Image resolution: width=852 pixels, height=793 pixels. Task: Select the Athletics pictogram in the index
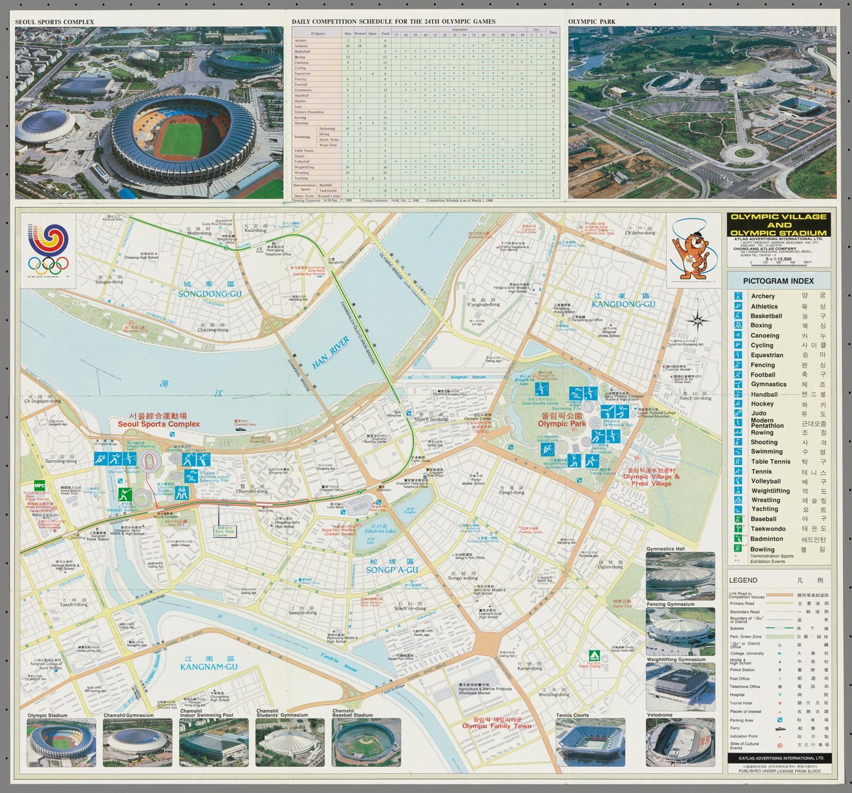[x=738, y=306]
